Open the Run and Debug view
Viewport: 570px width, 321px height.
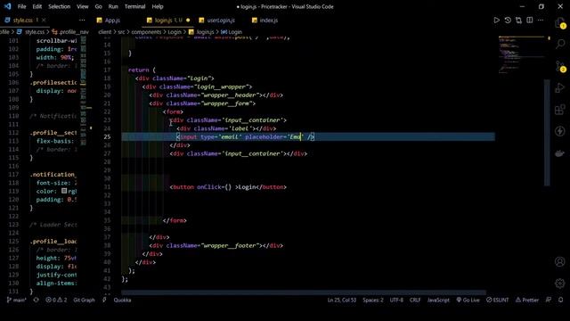560,87
